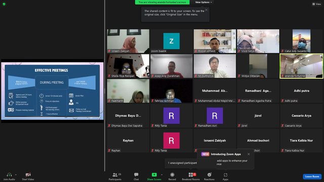Select Muhammad Abdul Majid's tile

(215, 91)
